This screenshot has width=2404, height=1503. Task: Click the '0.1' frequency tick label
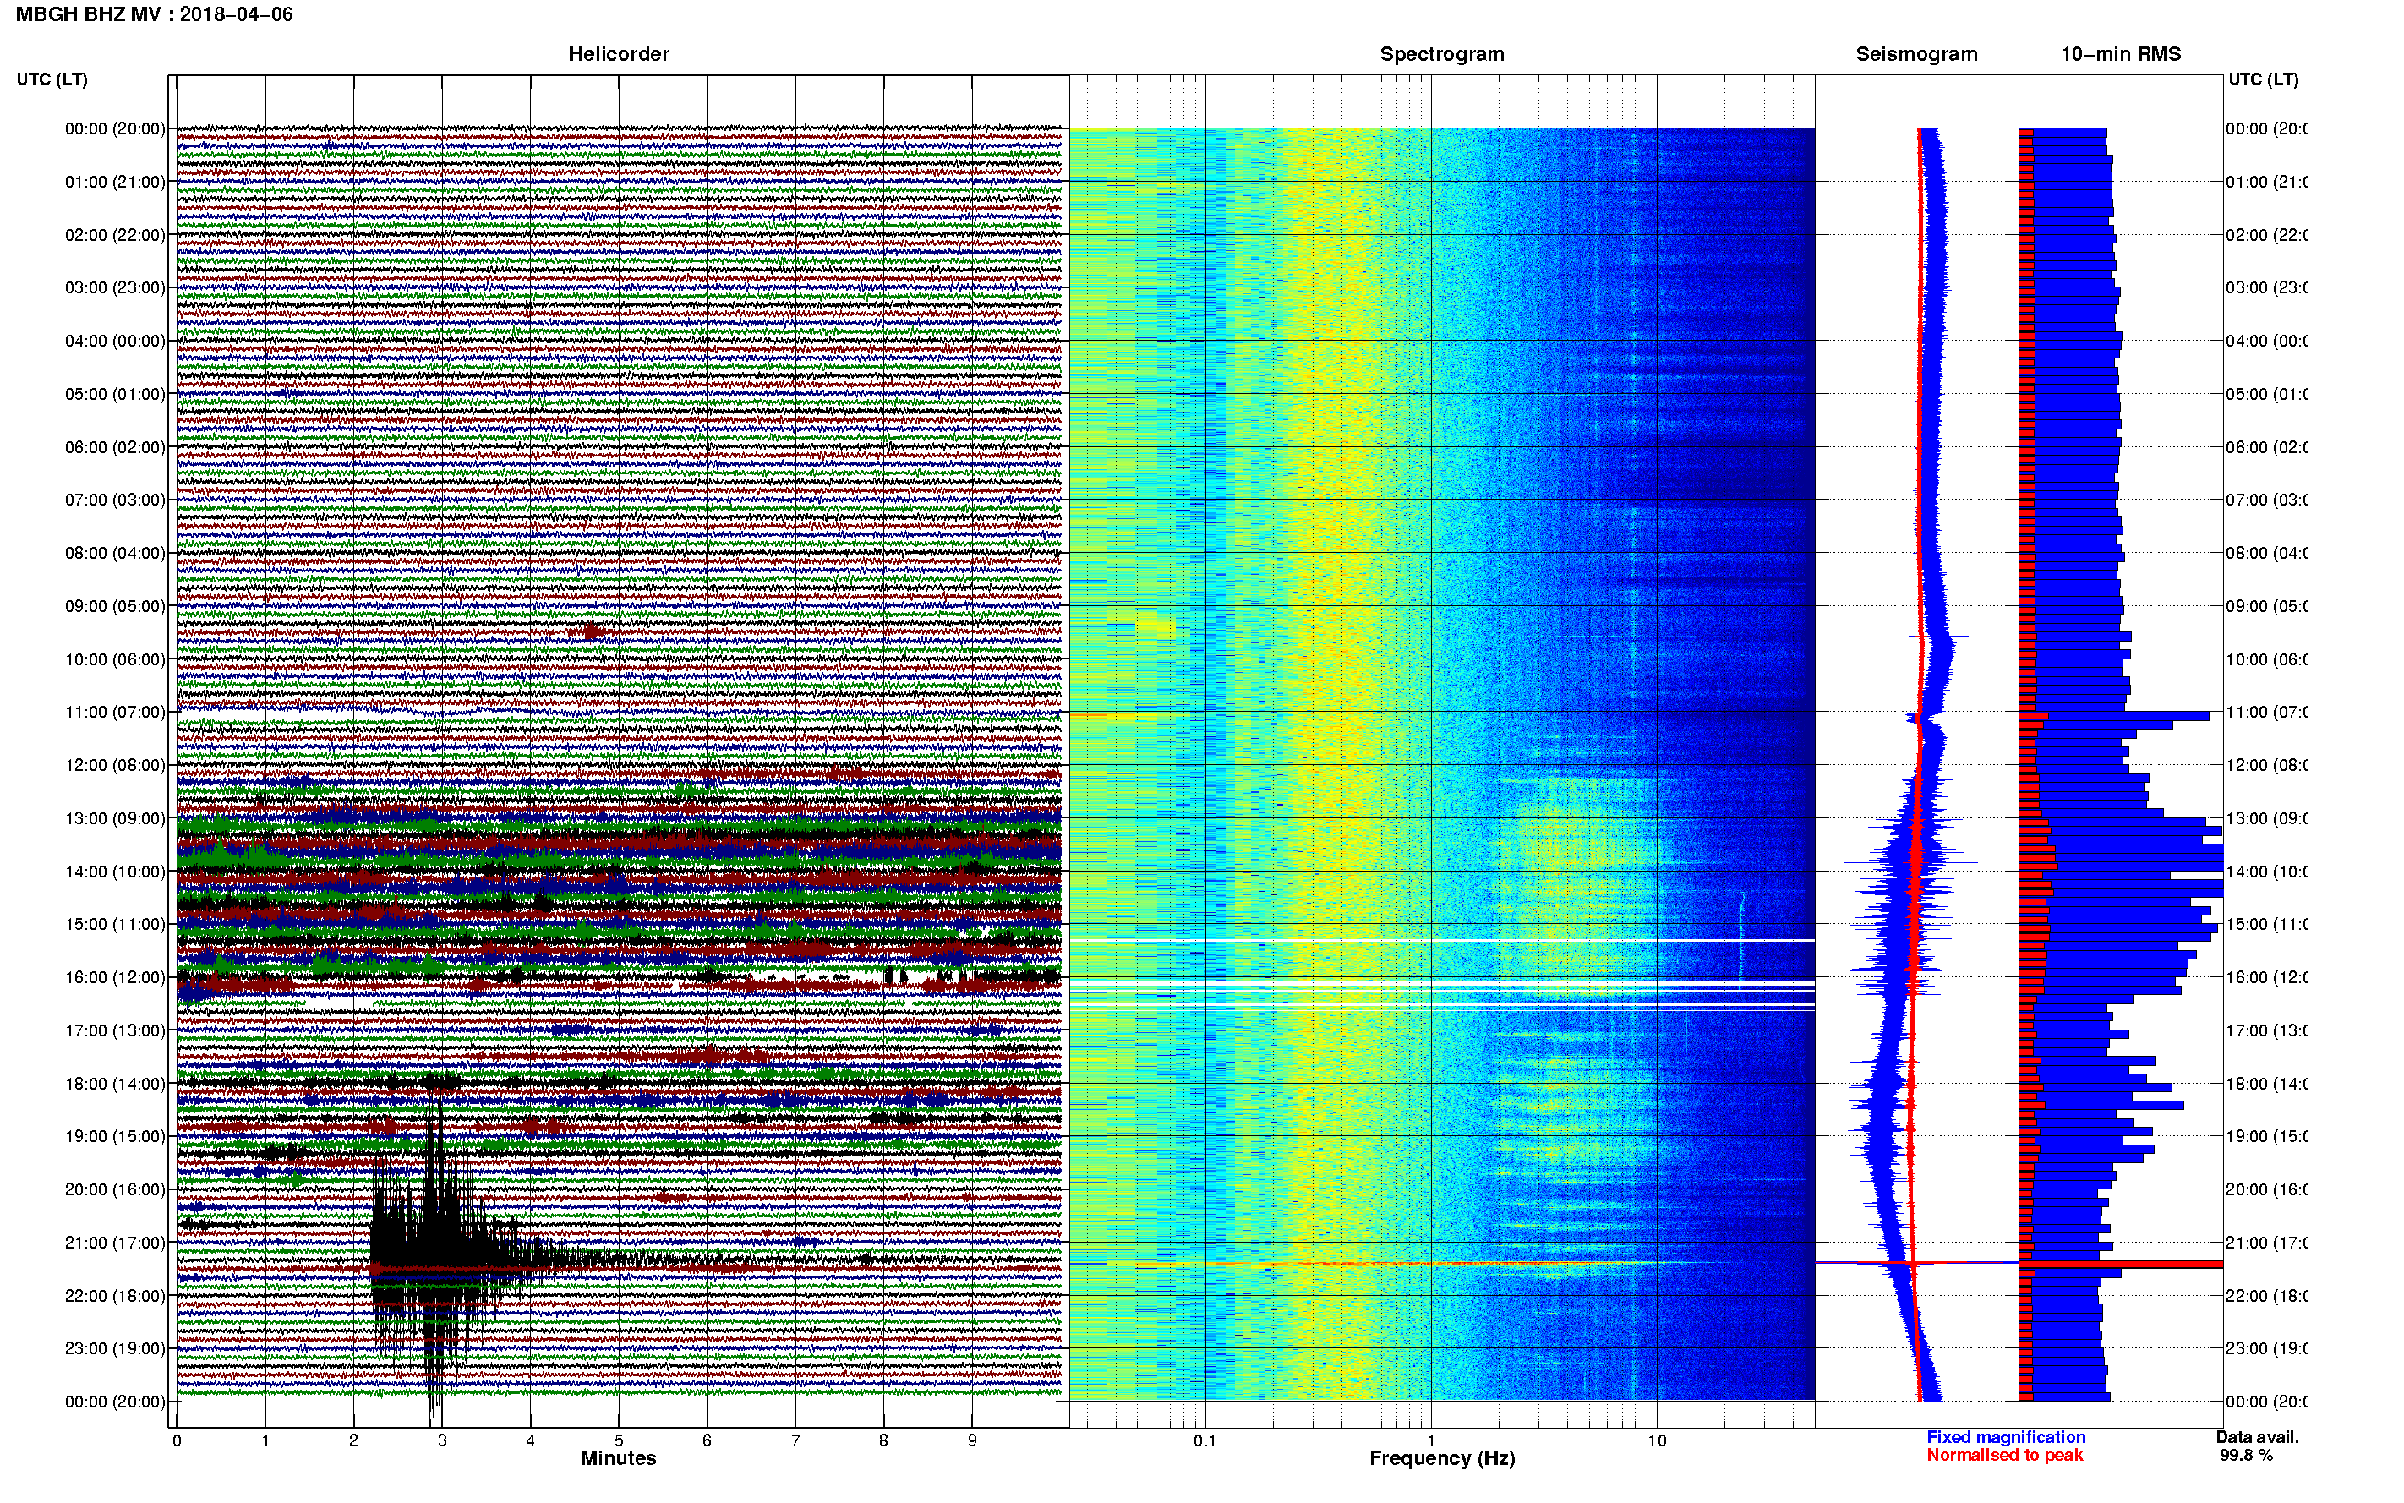point(1205,1441)
